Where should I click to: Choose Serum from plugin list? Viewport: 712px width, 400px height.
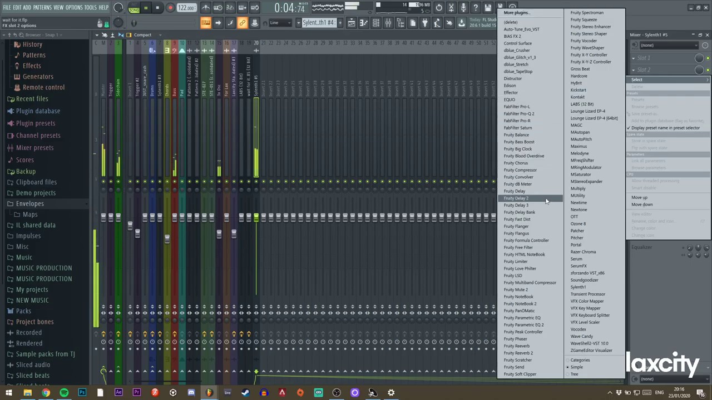pyautogui.click(x=594, y=259)
